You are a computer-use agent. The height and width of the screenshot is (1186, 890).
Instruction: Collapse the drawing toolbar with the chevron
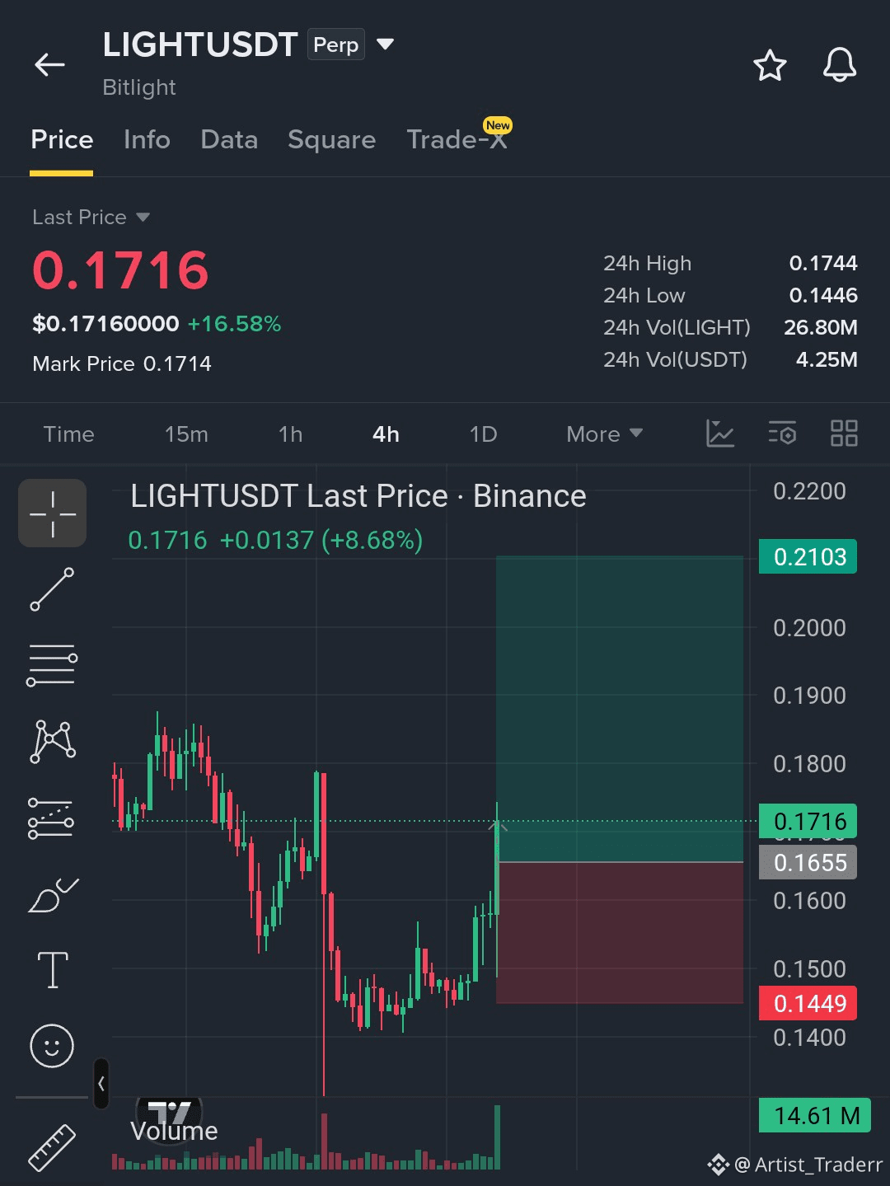click(101, 1084)
